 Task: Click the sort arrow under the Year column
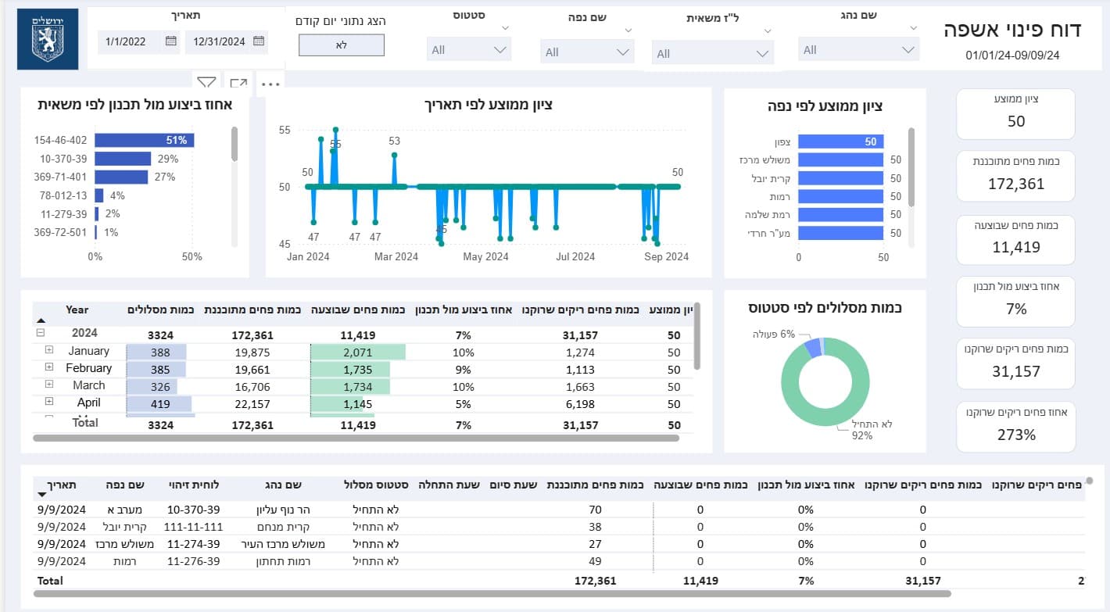41,320
